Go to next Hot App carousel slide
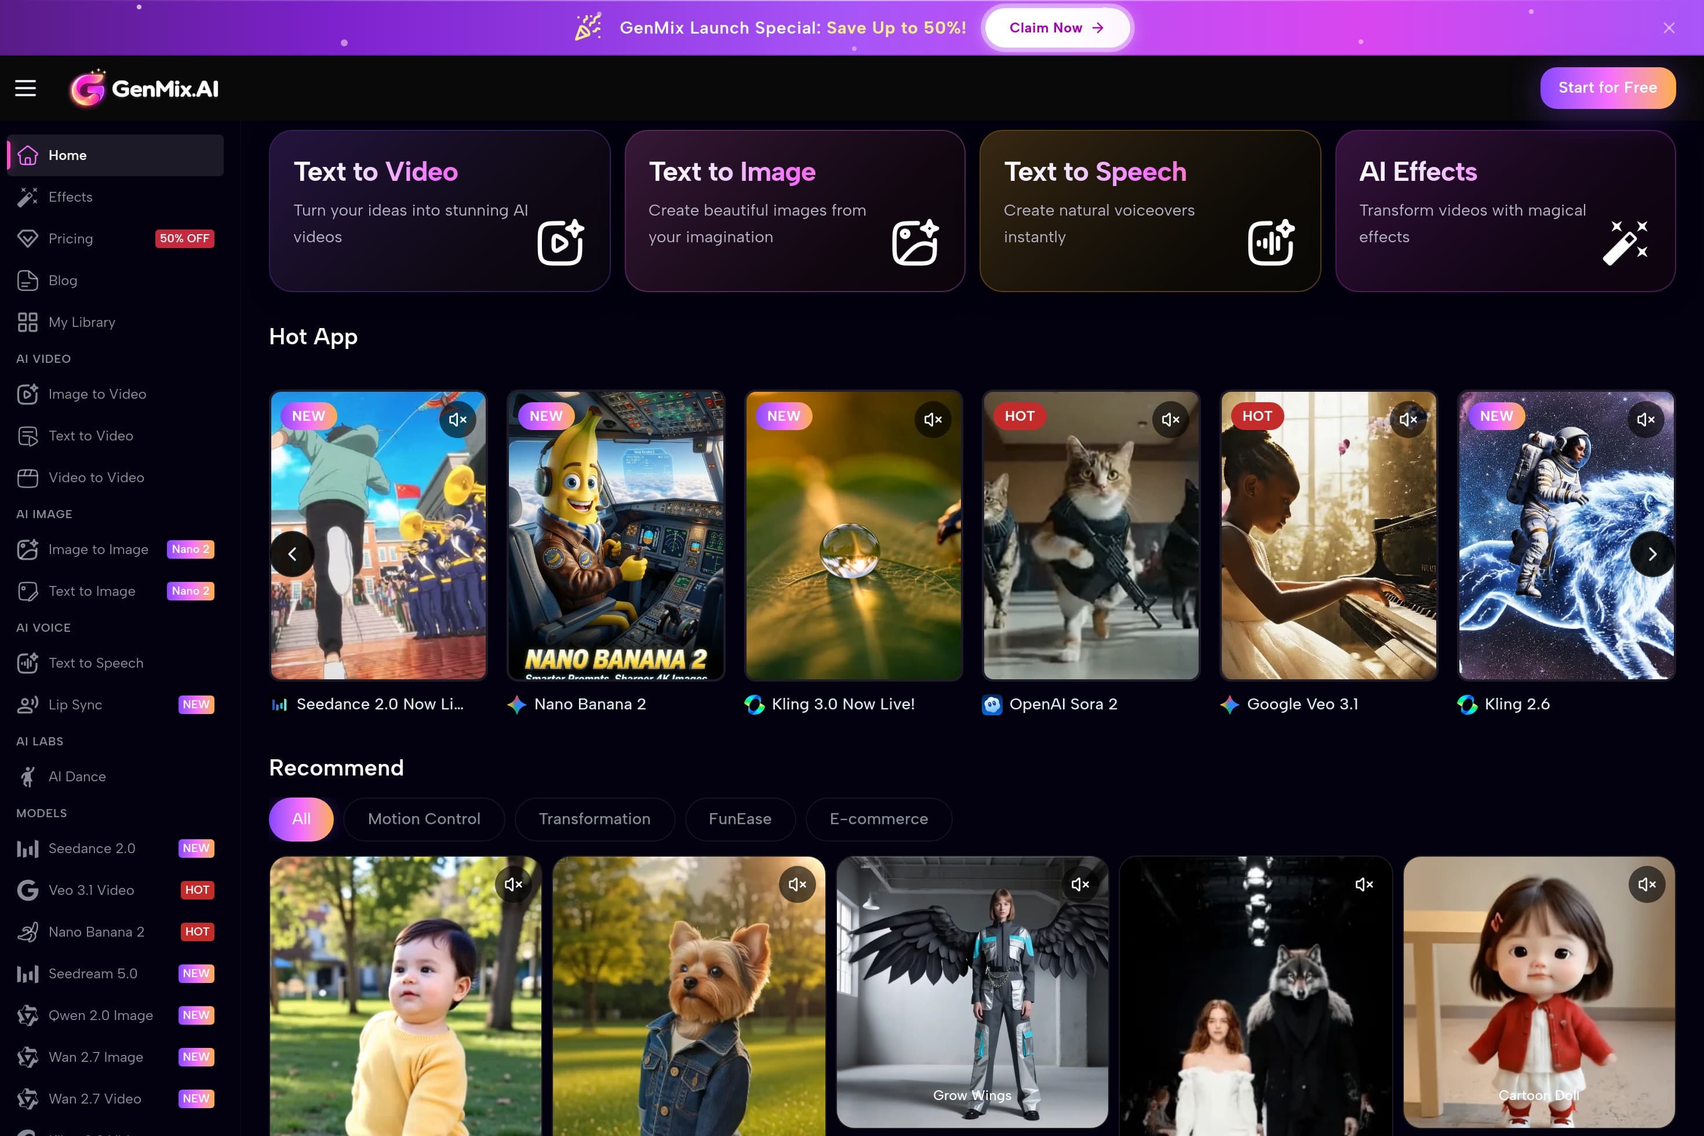 point(1652,554)
